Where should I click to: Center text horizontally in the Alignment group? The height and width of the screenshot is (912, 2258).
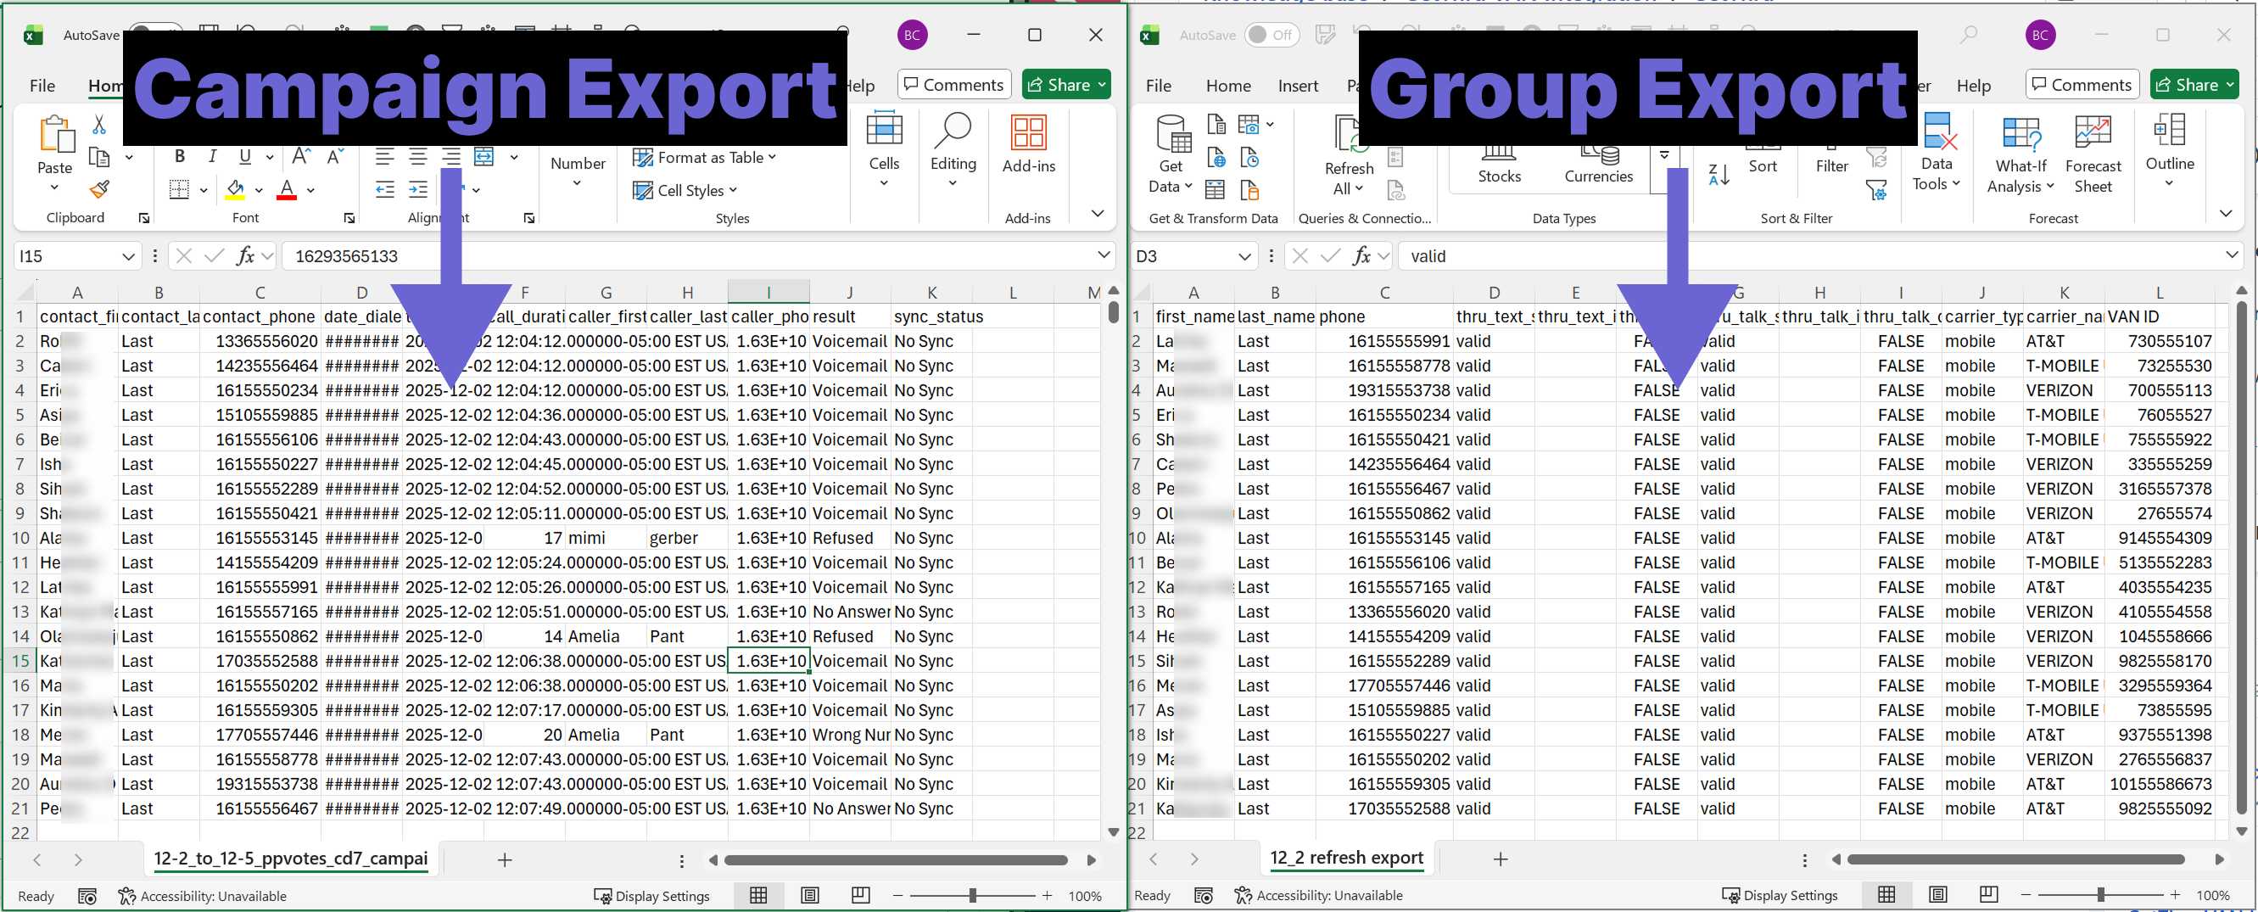coord(418,157)
